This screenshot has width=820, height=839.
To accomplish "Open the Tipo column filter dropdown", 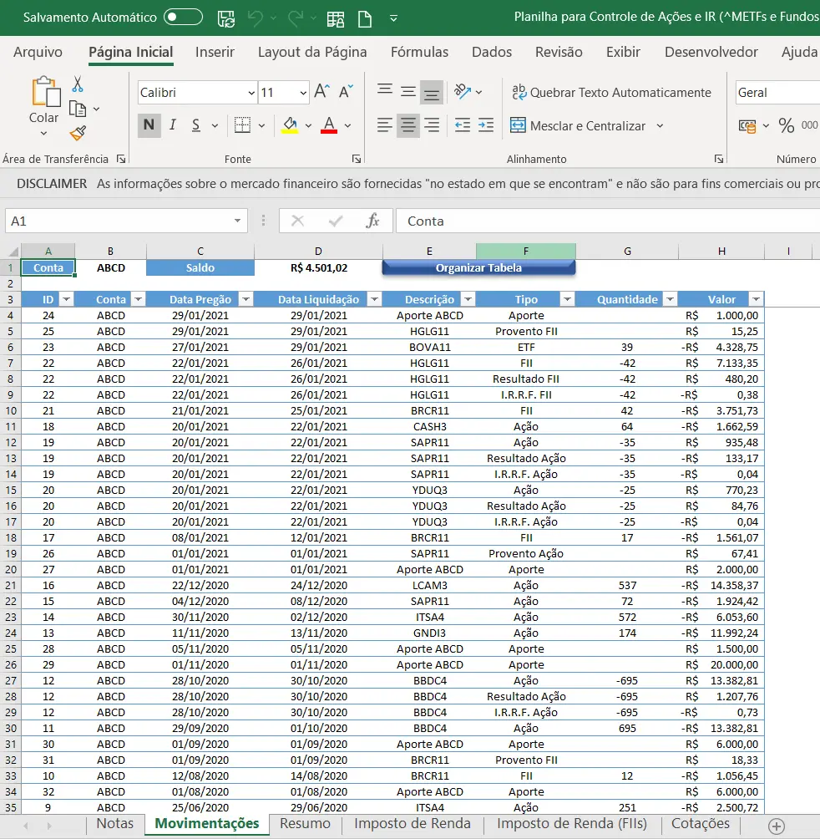I will tap(567, 300).
